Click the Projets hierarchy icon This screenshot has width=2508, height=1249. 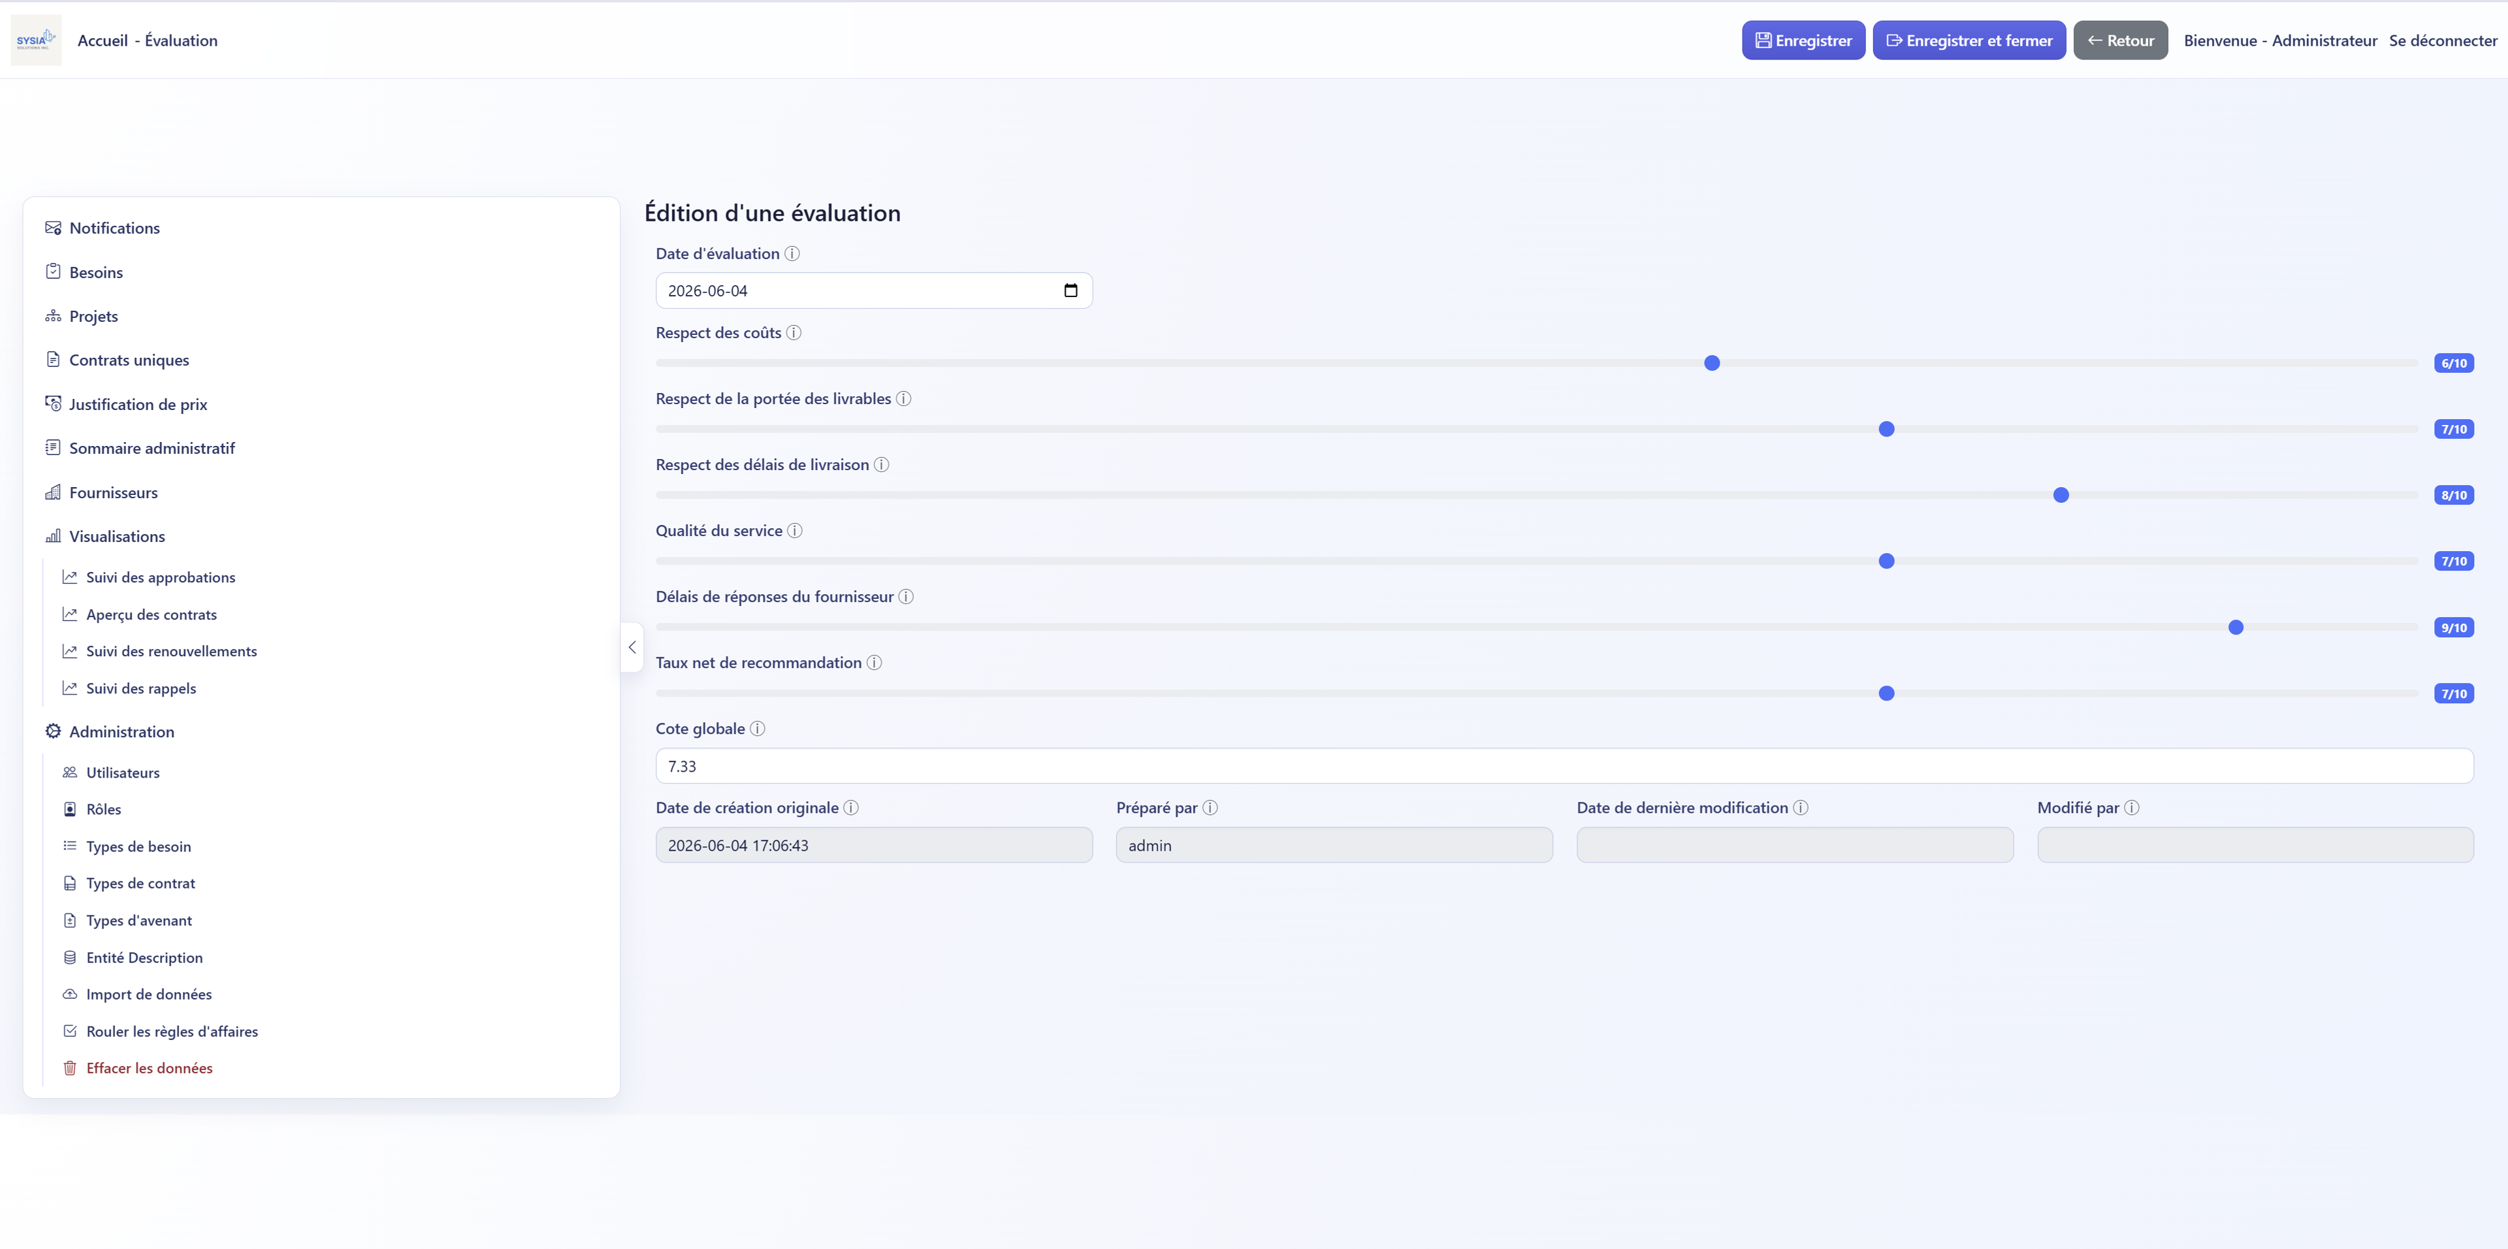(x=54, y=317)
